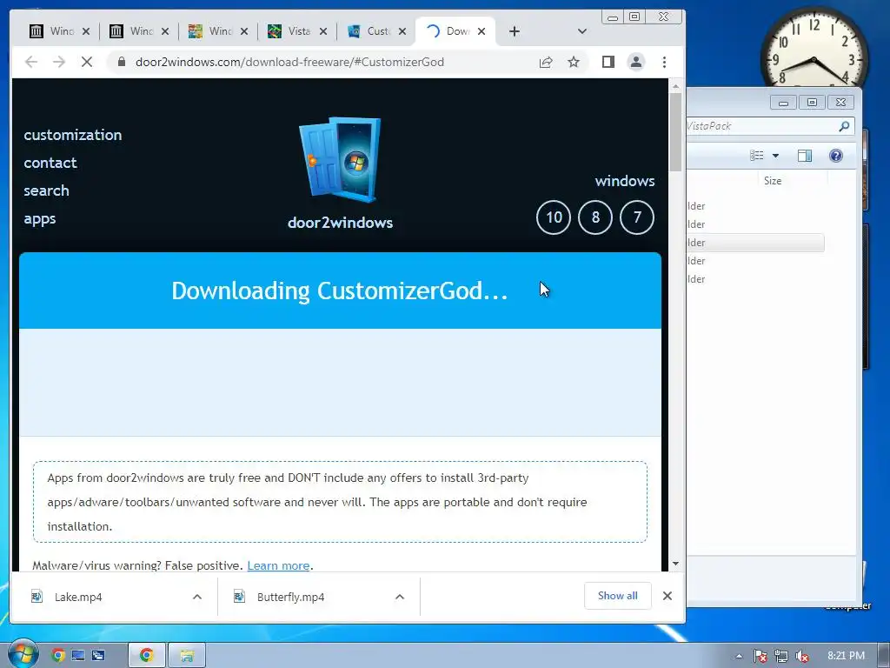Change view in Explorer window

[757, 156]
